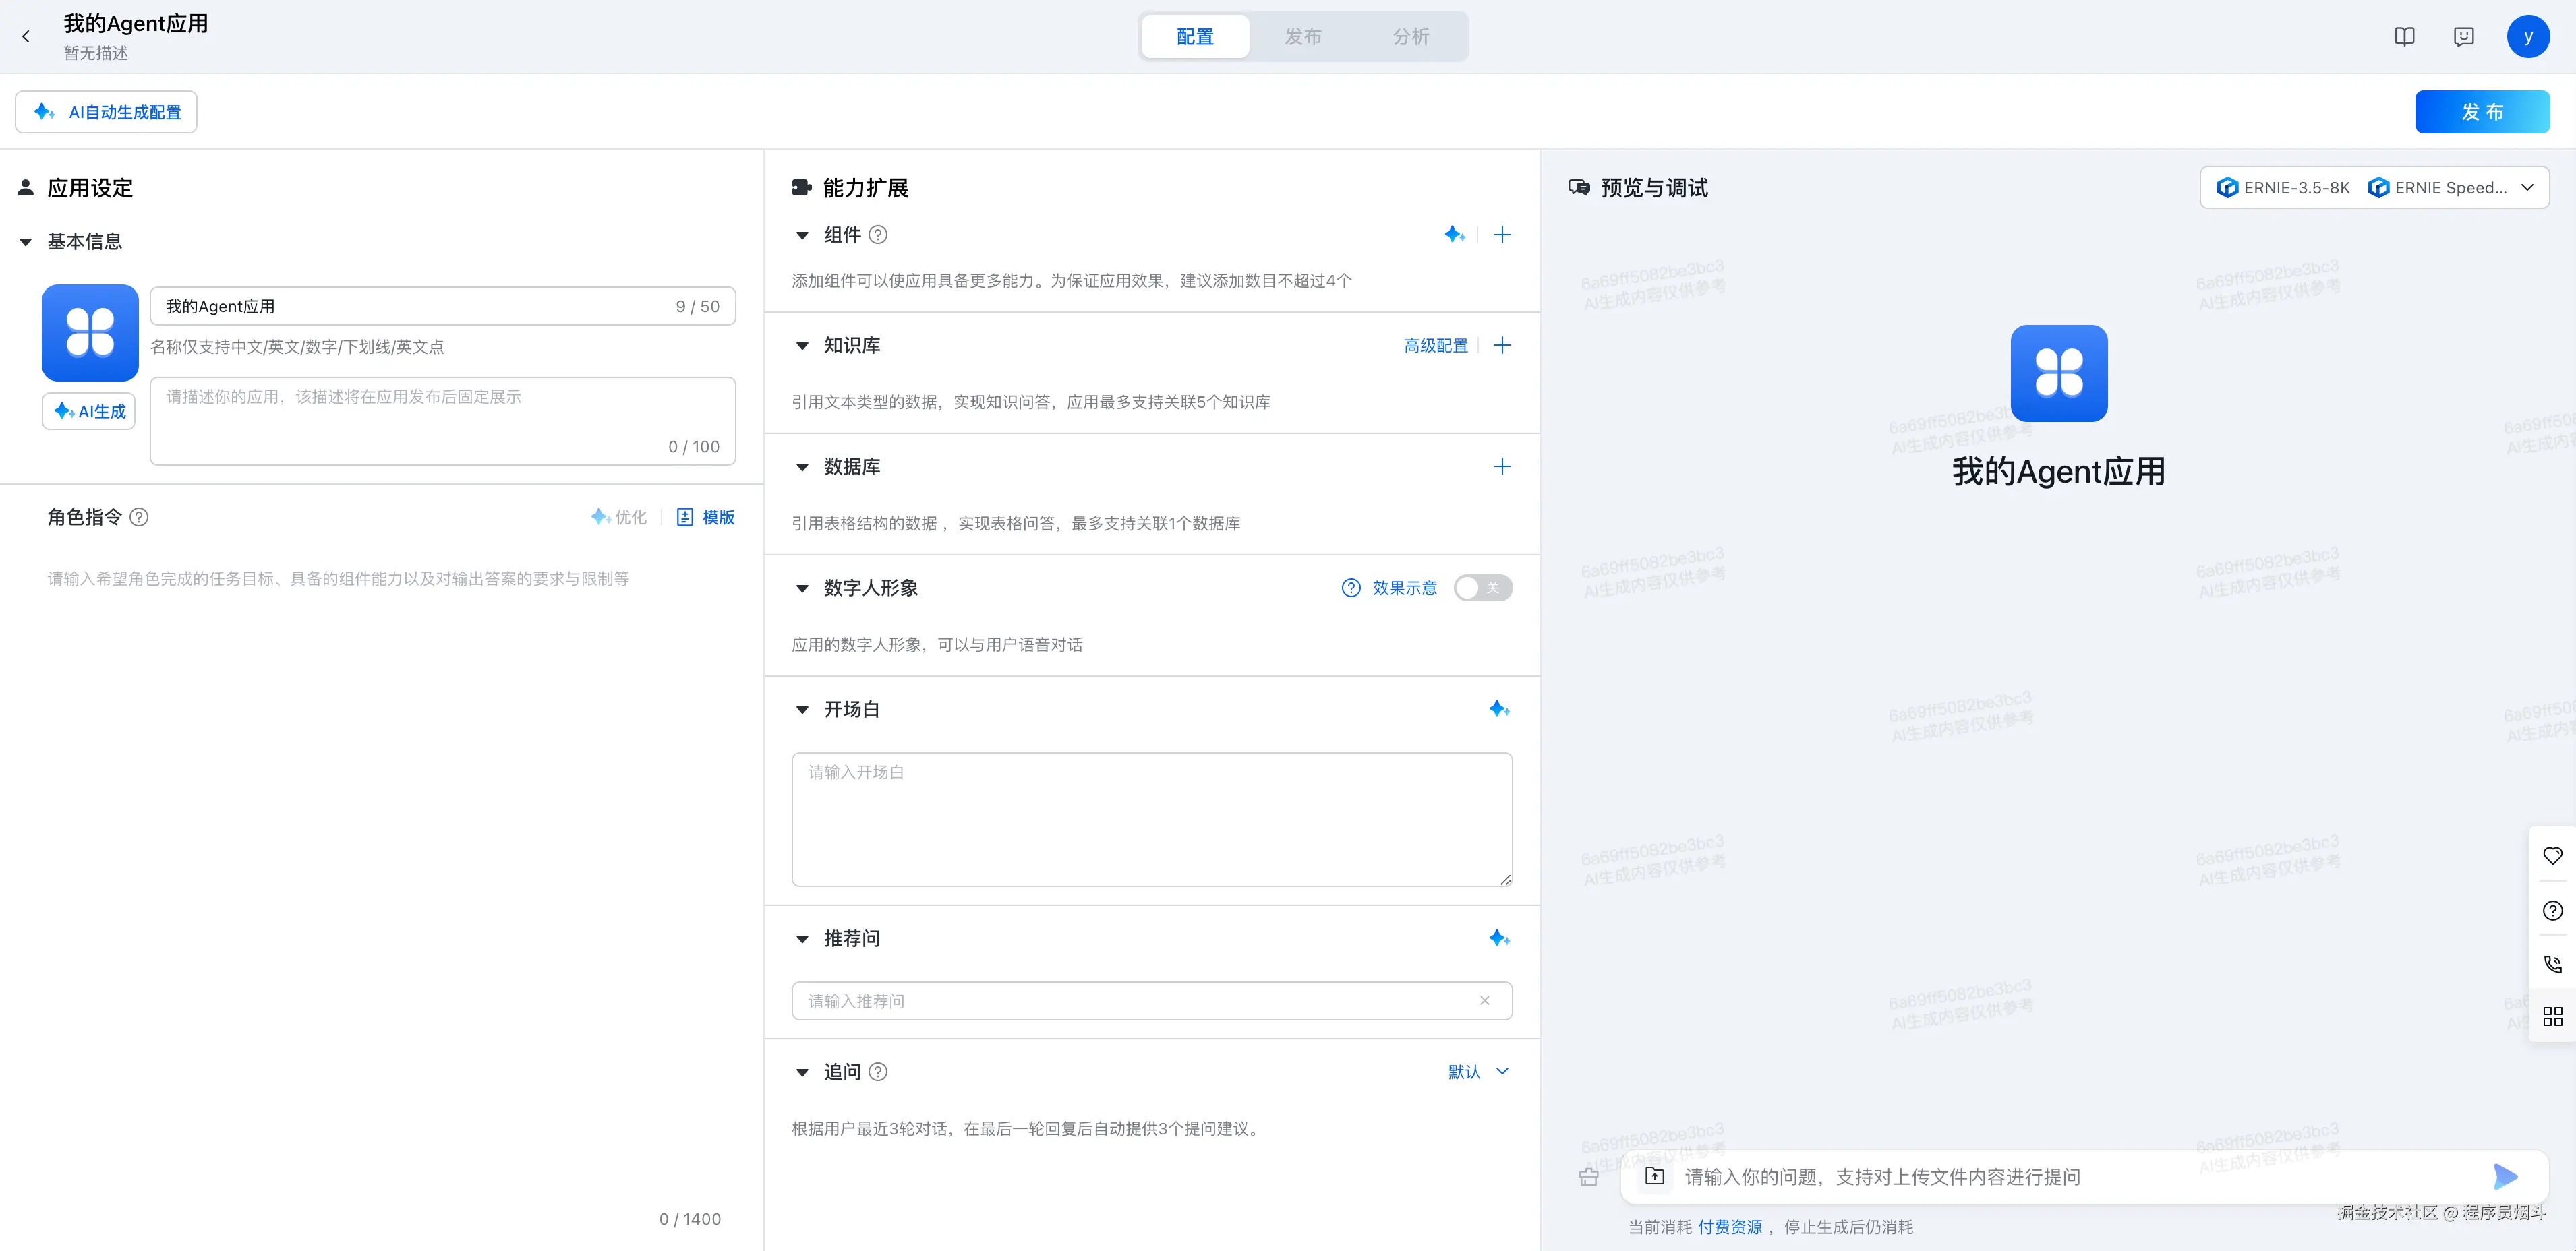Image resolution: width=2576 pixels, height=1251 pixels.
Task: Click the back arrow beside 我的Agent应用
Action: [x=26, y=36]
